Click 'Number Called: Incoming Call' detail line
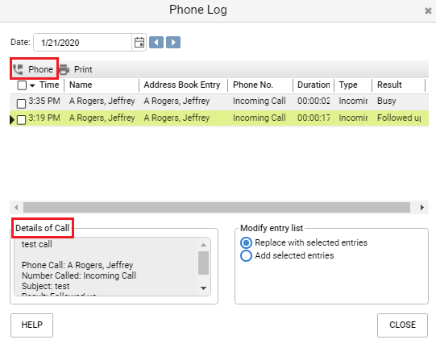 tap(79, 275)
